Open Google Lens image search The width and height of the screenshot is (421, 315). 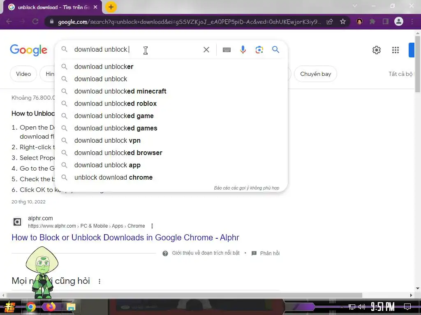click(x=259, y=50)
